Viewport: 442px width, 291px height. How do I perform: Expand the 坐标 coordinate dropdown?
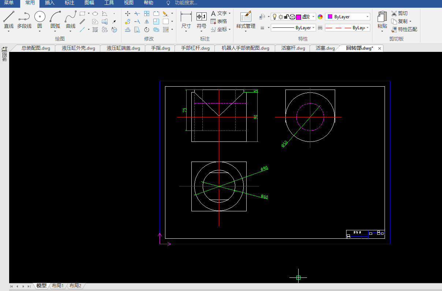click(x=229, y=30)
